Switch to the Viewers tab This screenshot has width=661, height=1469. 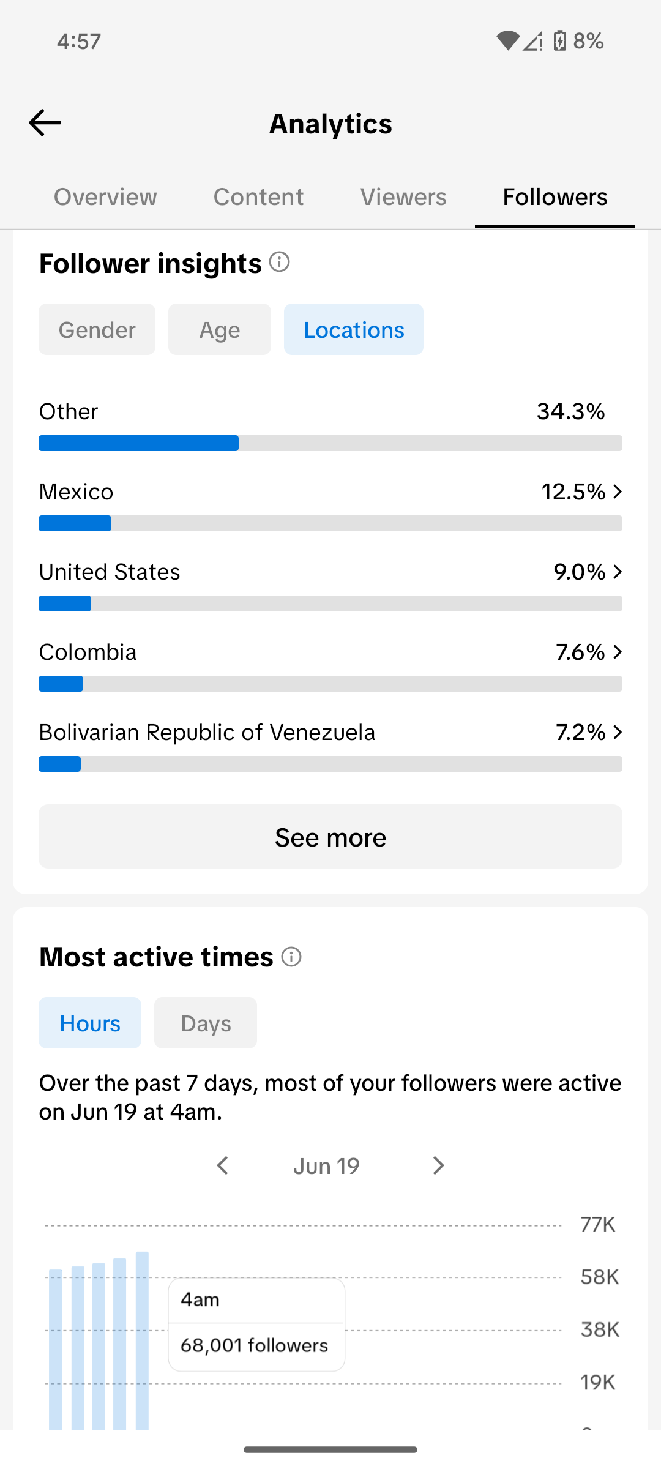[403, 197]
